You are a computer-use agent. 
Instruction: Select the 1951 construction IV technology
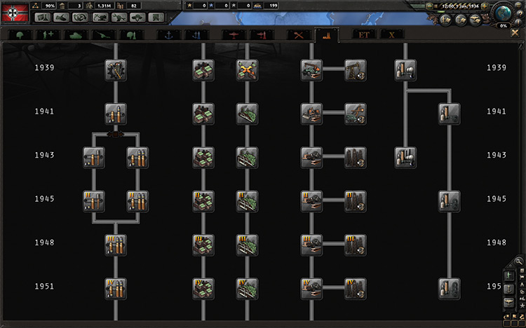[311, 289]
